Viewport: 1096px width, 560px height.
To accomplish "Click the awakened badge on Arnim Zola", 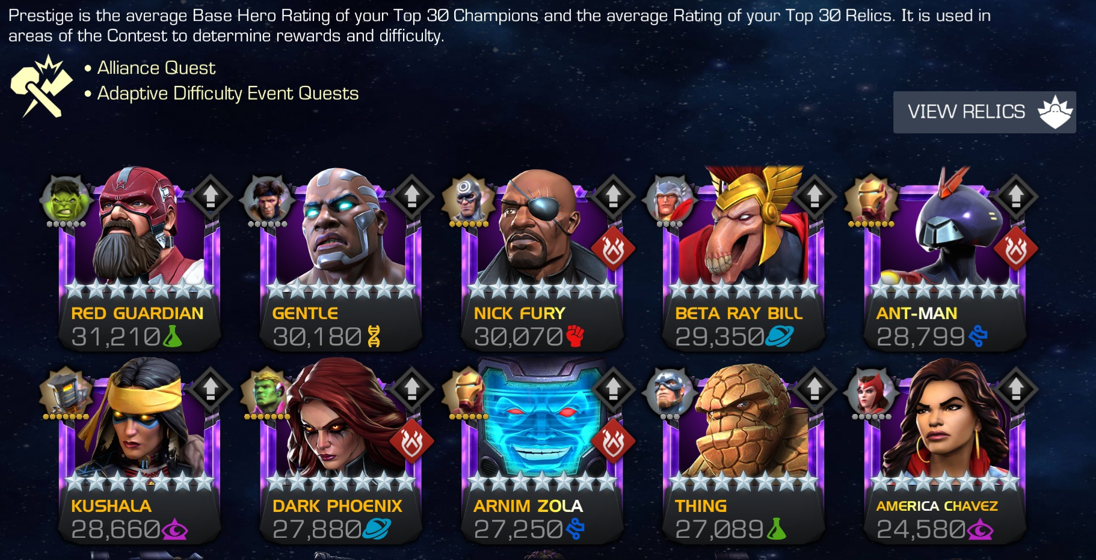I will tap(613, 442).
